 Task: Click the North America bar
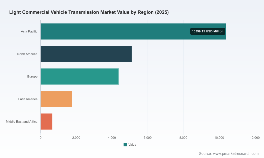(86, 54)
